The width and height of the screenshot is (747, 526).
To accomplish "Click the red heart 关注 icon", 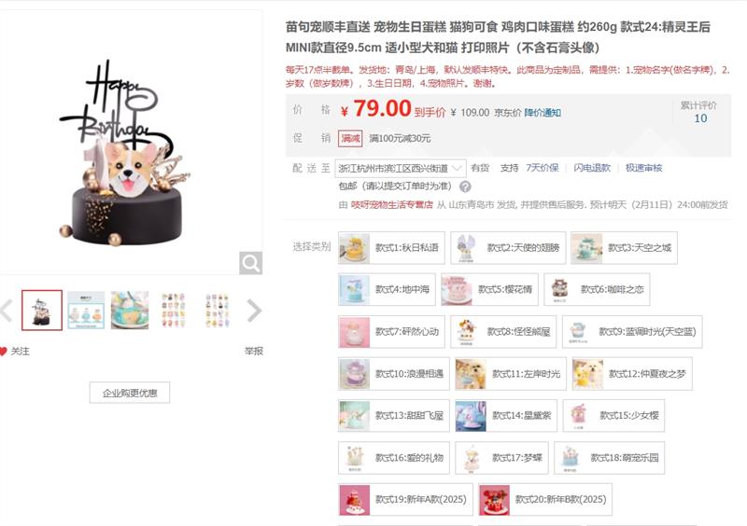I will coord(4,352).
